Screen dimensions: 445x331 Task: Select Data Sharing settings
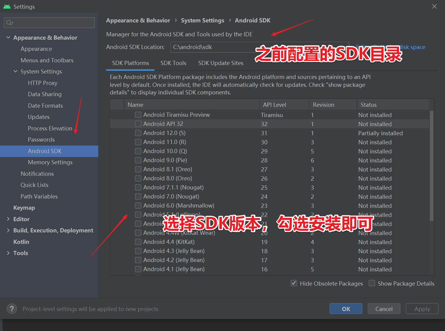tap(45, 94)
